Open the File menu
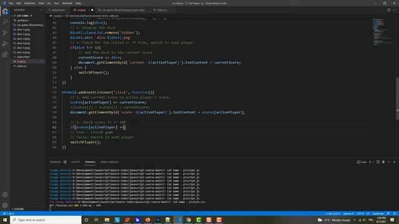Image resolution: width=399 pixels, height=224 pixels. click(11, 3)
